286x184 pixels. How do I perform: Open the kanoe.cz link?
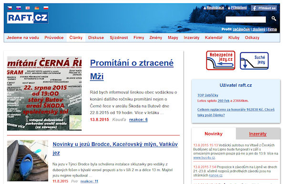point(215,175)
